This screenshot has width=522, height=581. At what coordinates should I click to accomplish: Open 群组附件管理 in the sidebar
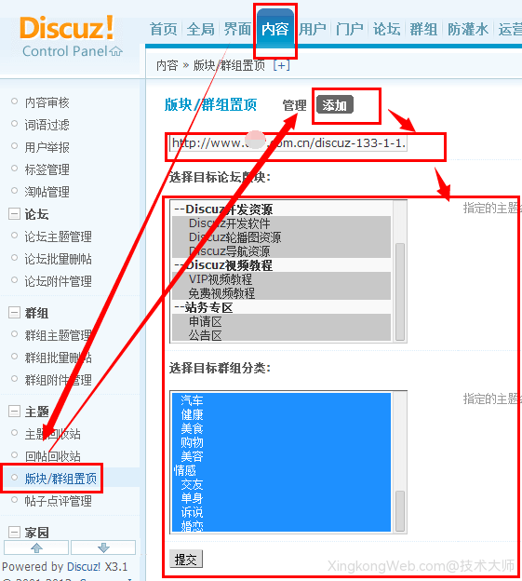(58, 380)
